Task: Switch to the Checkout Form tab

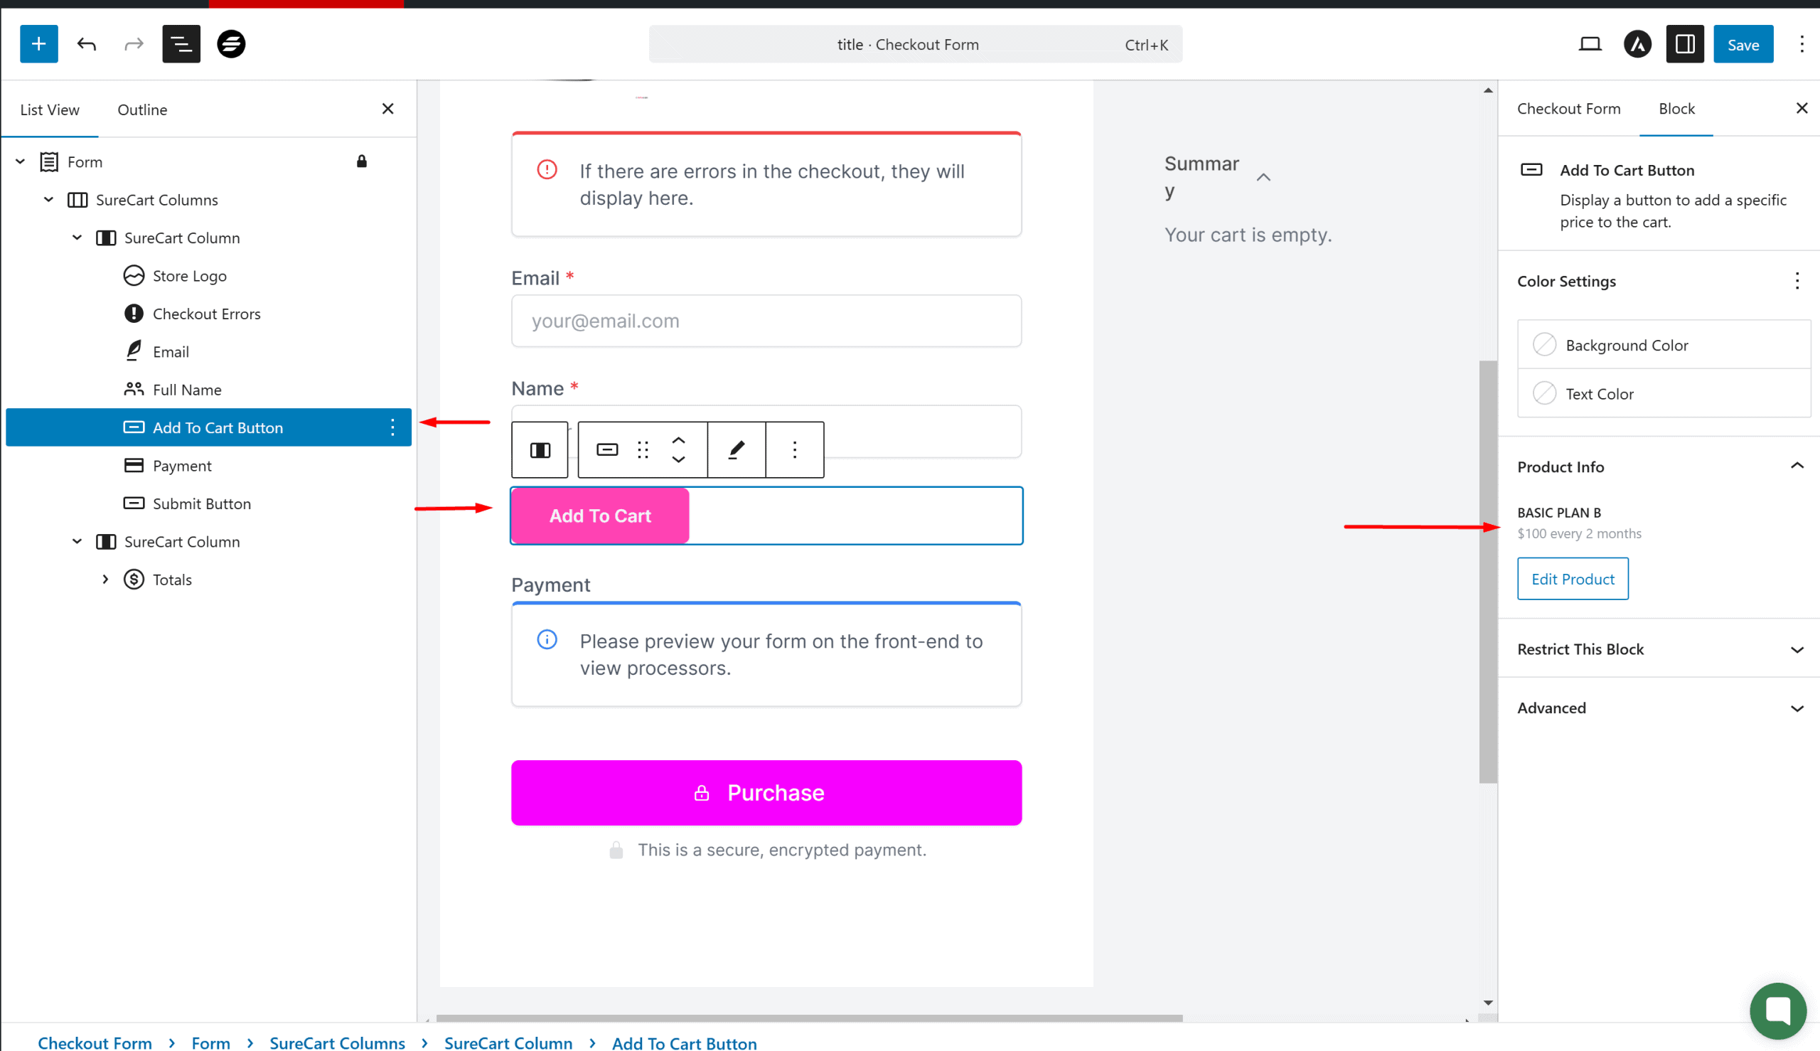Action: [x=1568, y=108]
